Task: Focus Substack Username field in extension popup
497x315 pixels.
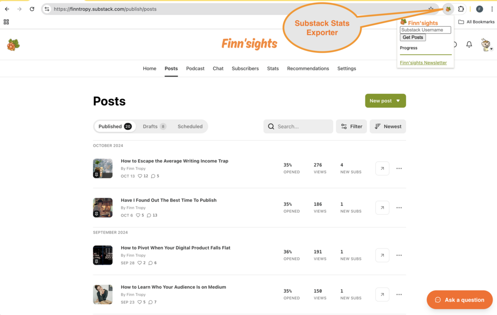Action: click(x=425, y=30)
